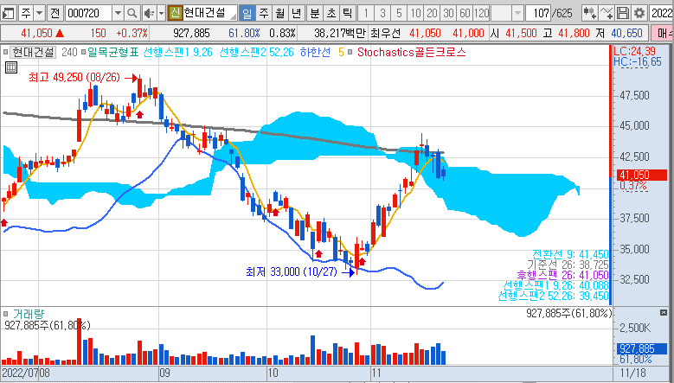Click the 2022 date field
674x383 pixels.
coord(662,13)
